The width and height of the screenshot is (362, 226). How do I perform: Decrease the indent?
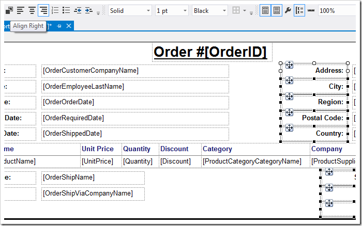click(x=78, y=11)
